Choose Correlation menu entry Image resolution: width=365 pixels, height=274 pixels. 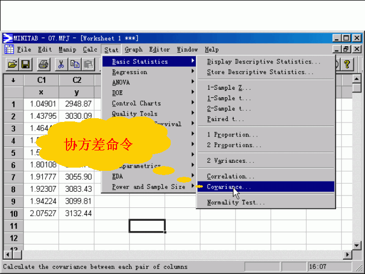pyautogui.click(x=230, y=176)
